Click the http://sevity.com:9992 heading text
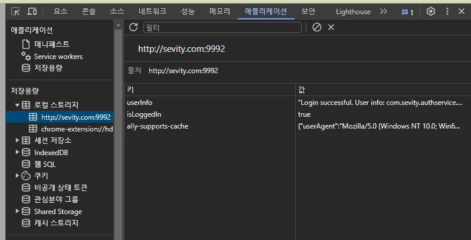Viewport: 471px width, 240px height. [x=181, y=49]
